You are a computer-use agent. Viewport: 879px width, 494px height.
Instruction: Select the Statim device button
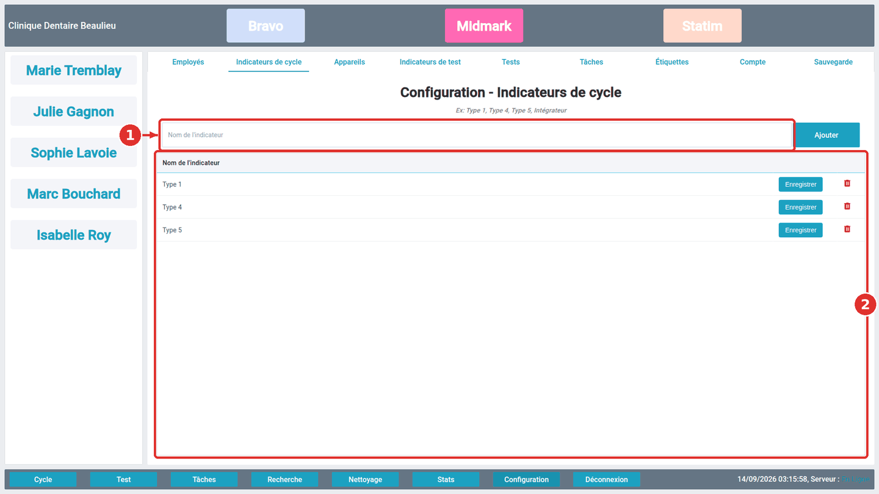[x=703, y=26]
